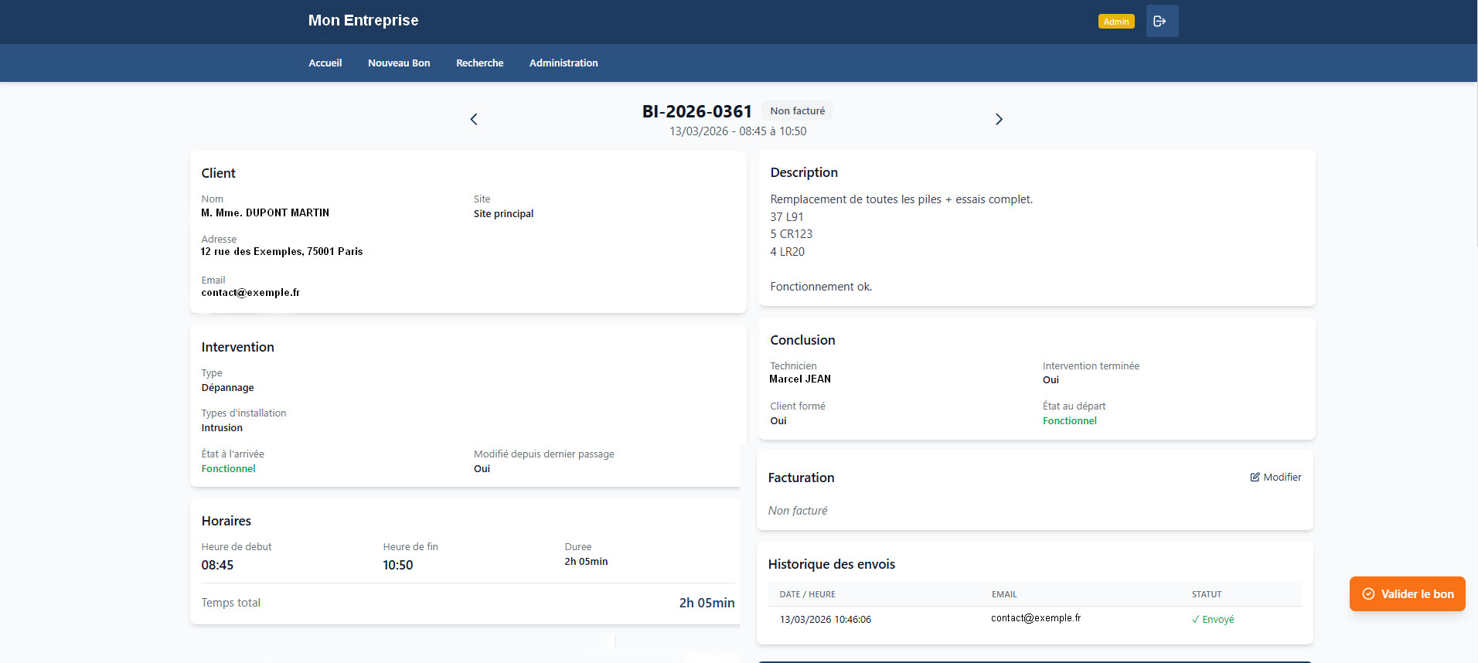Viewport: 1478px width, 663px height.
Task: Open Modifier in the Facturation card
Action: 1275,478
